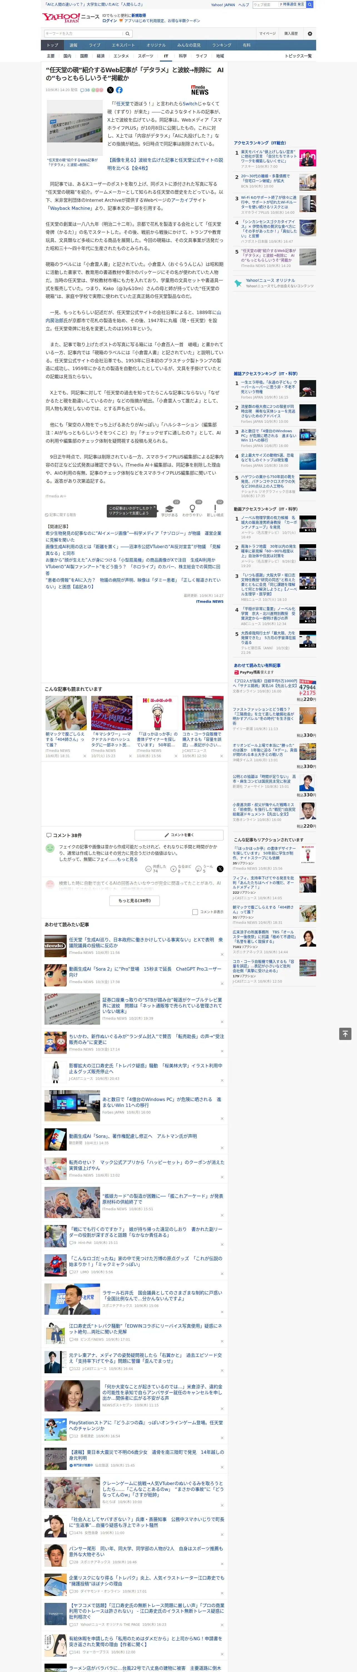Open トピックス一覧 link
Image resolution: width=357 pixels, height=1672 pixels.
pyautogui.click(x=298, y=56)
